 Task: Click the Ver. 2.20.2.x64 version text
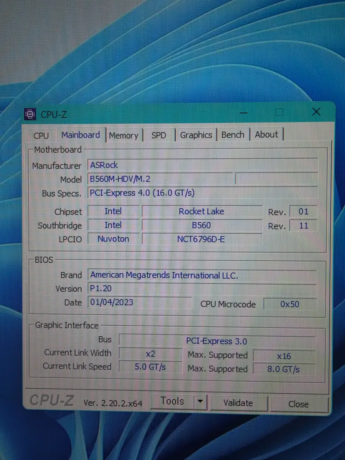[x=113, y=403]
